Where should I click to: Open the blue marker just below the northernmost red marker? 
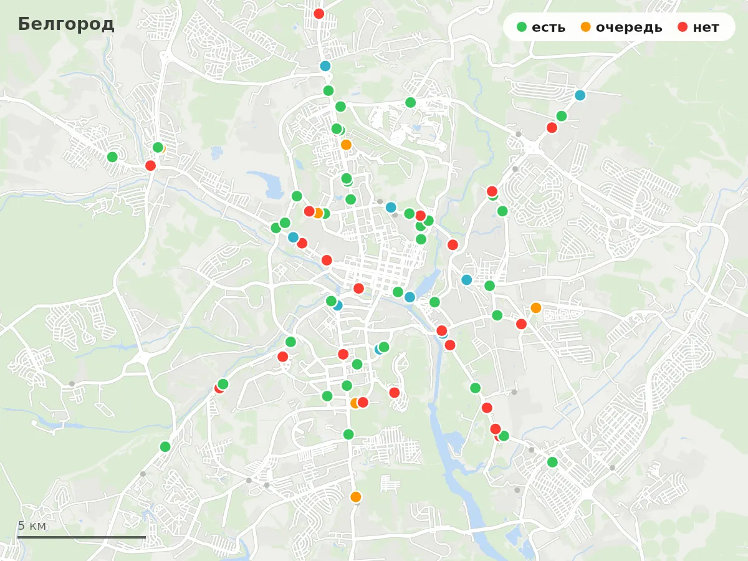point(325,66)
